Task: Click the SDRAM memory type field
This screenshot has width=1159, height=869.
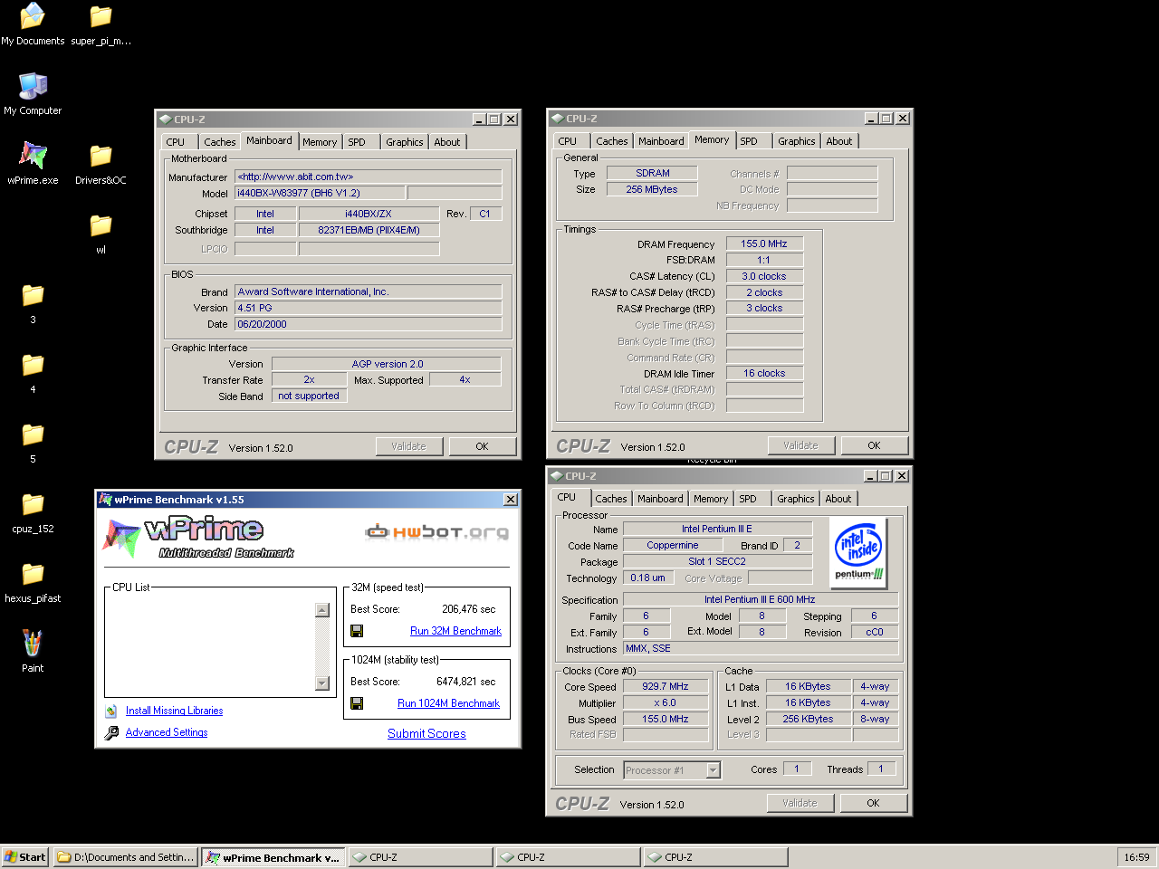Action: [x=653, y=173]
